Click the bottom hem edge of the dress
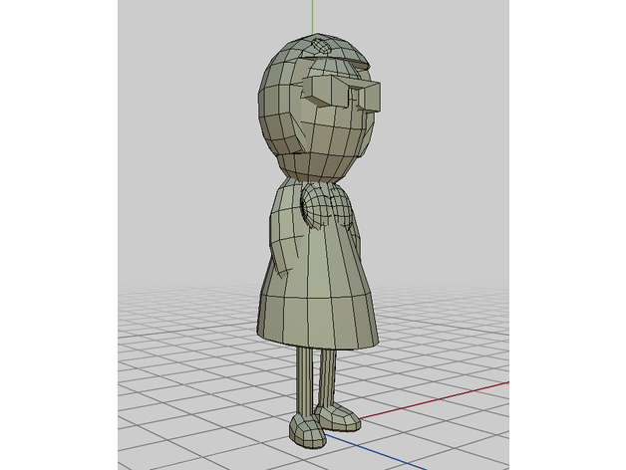 tap(319, 345)
